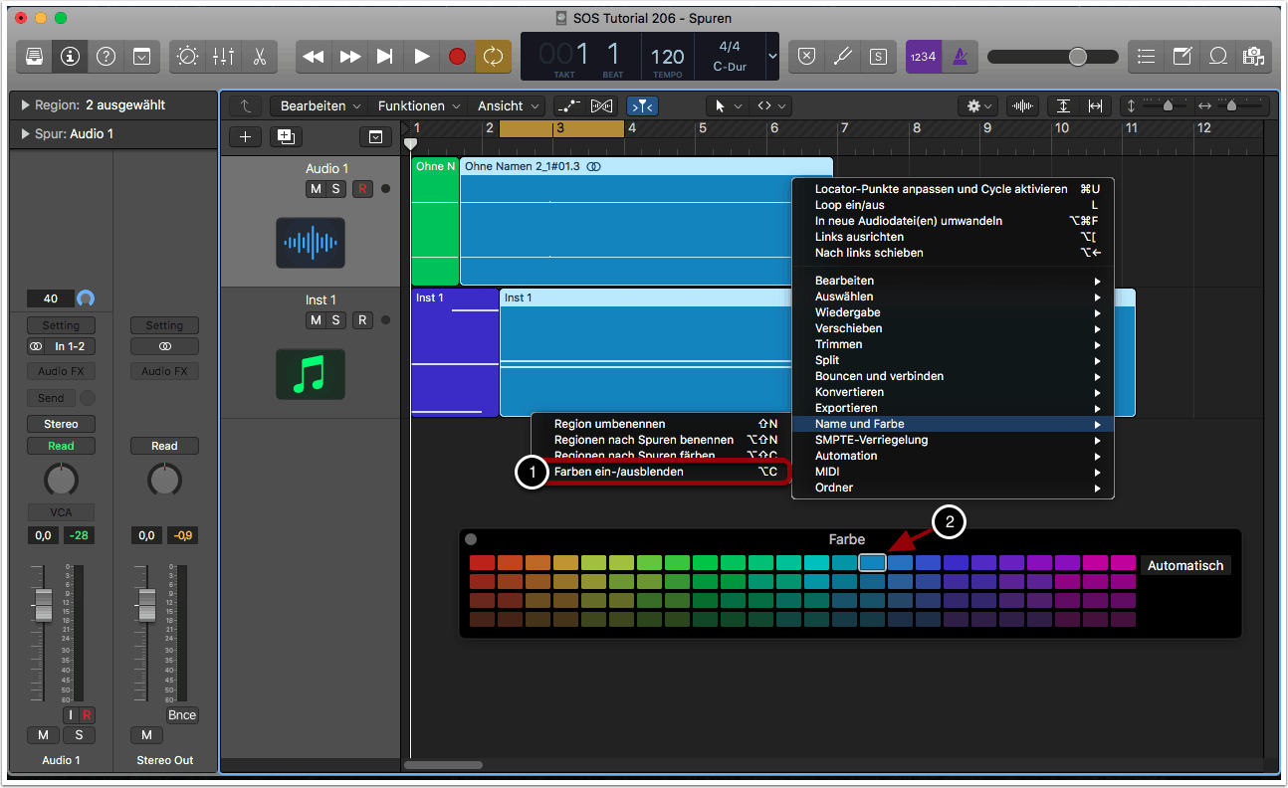Open the Library icon in control bar

pos(35,57)
